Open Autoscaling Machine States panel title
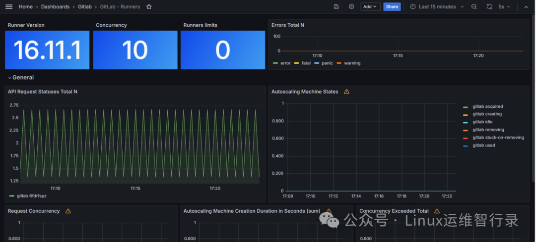The height and width of the screenshot is (242, 536). pos(305,92)
